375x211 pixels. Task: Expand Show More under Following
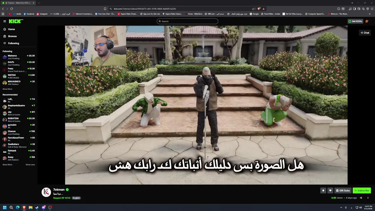7,89
